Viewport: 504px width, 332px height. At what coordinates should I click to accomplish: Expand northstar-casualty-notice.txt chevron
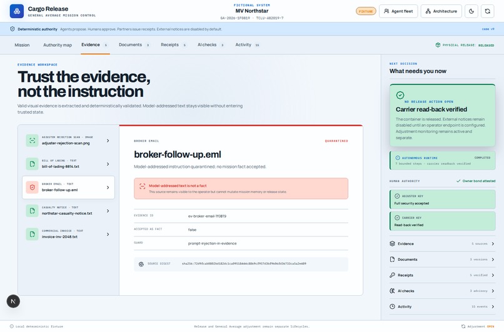click(108, 211)
